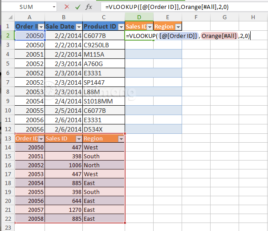The width and height of the screenshot is (268, 231).
Task: Click the Sale Date header cell
Action: click(x=64, y=26)
